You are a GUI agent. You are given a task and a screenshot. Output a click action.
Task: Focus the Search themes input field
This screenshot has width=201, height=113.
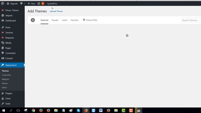pos(191,20)
